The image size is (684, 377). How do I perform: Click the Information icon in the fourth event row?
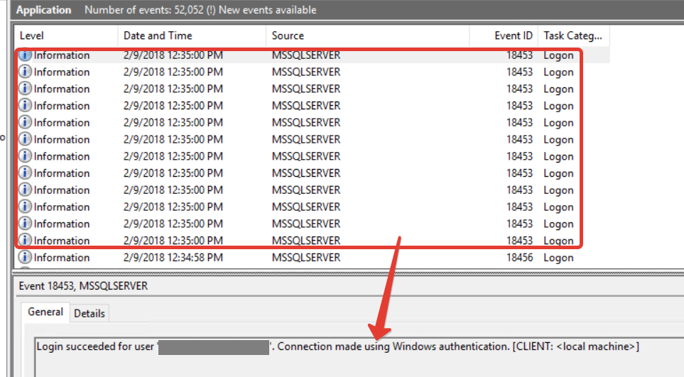point(26,106)
